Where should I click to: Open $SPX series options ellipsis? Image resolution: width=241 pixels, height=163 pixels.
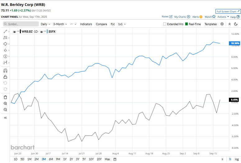click(x=45, y=31)
